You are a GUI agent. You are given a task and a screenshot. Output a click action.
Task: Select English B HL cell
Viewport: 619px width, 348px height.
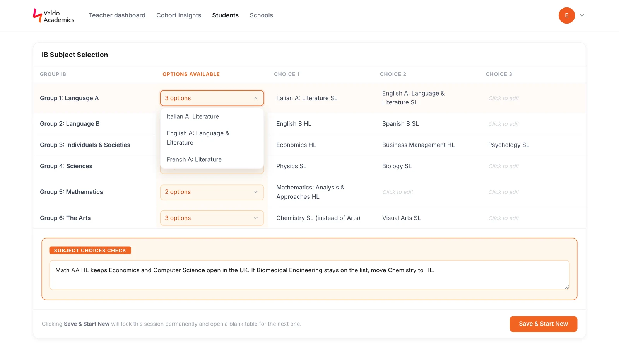pyautogui.click(x=294, y=124)
